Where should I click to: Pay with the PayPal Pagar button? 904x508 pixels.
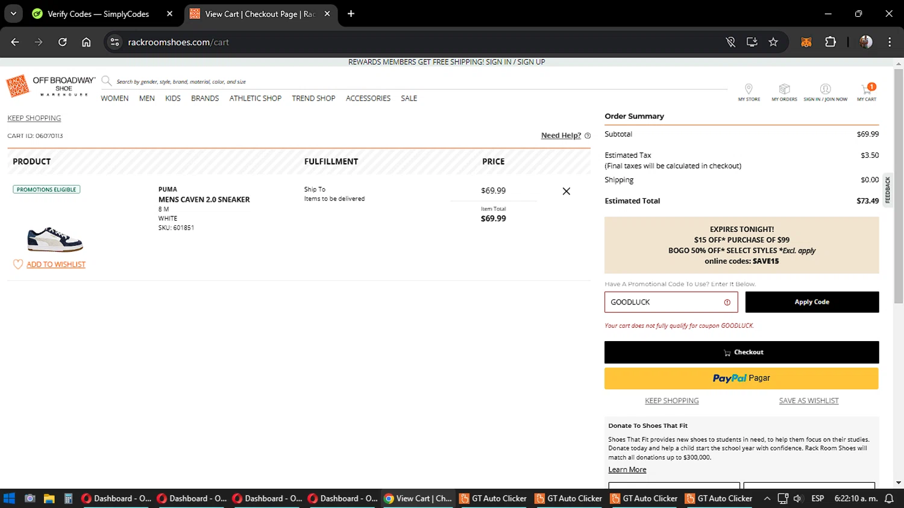(x=741, y=378)
